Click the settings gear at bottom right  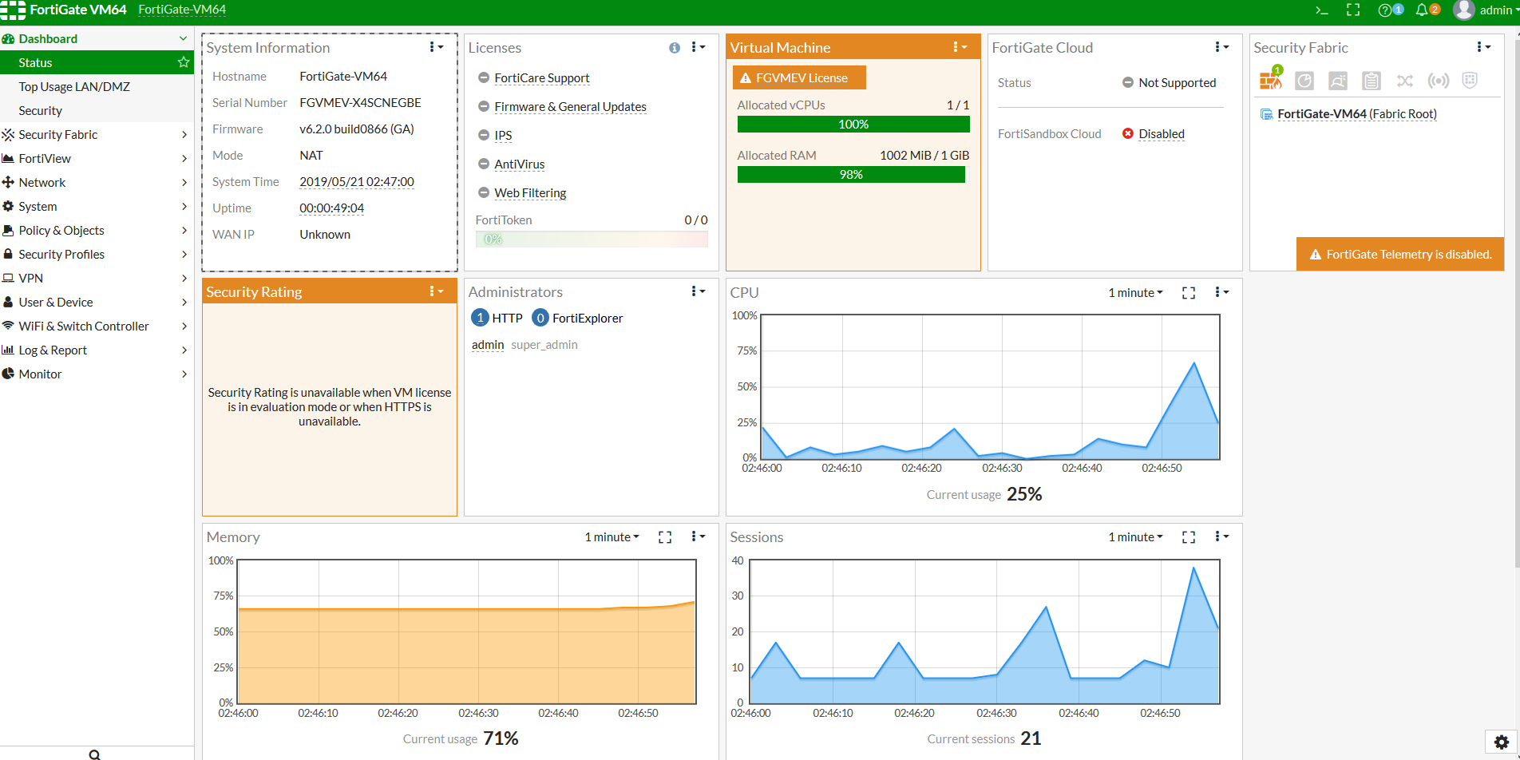click(x=1501, y=742)
